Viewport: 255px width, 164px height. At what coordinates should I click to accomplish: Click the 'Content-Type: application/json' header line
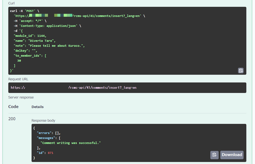[48, 26]
